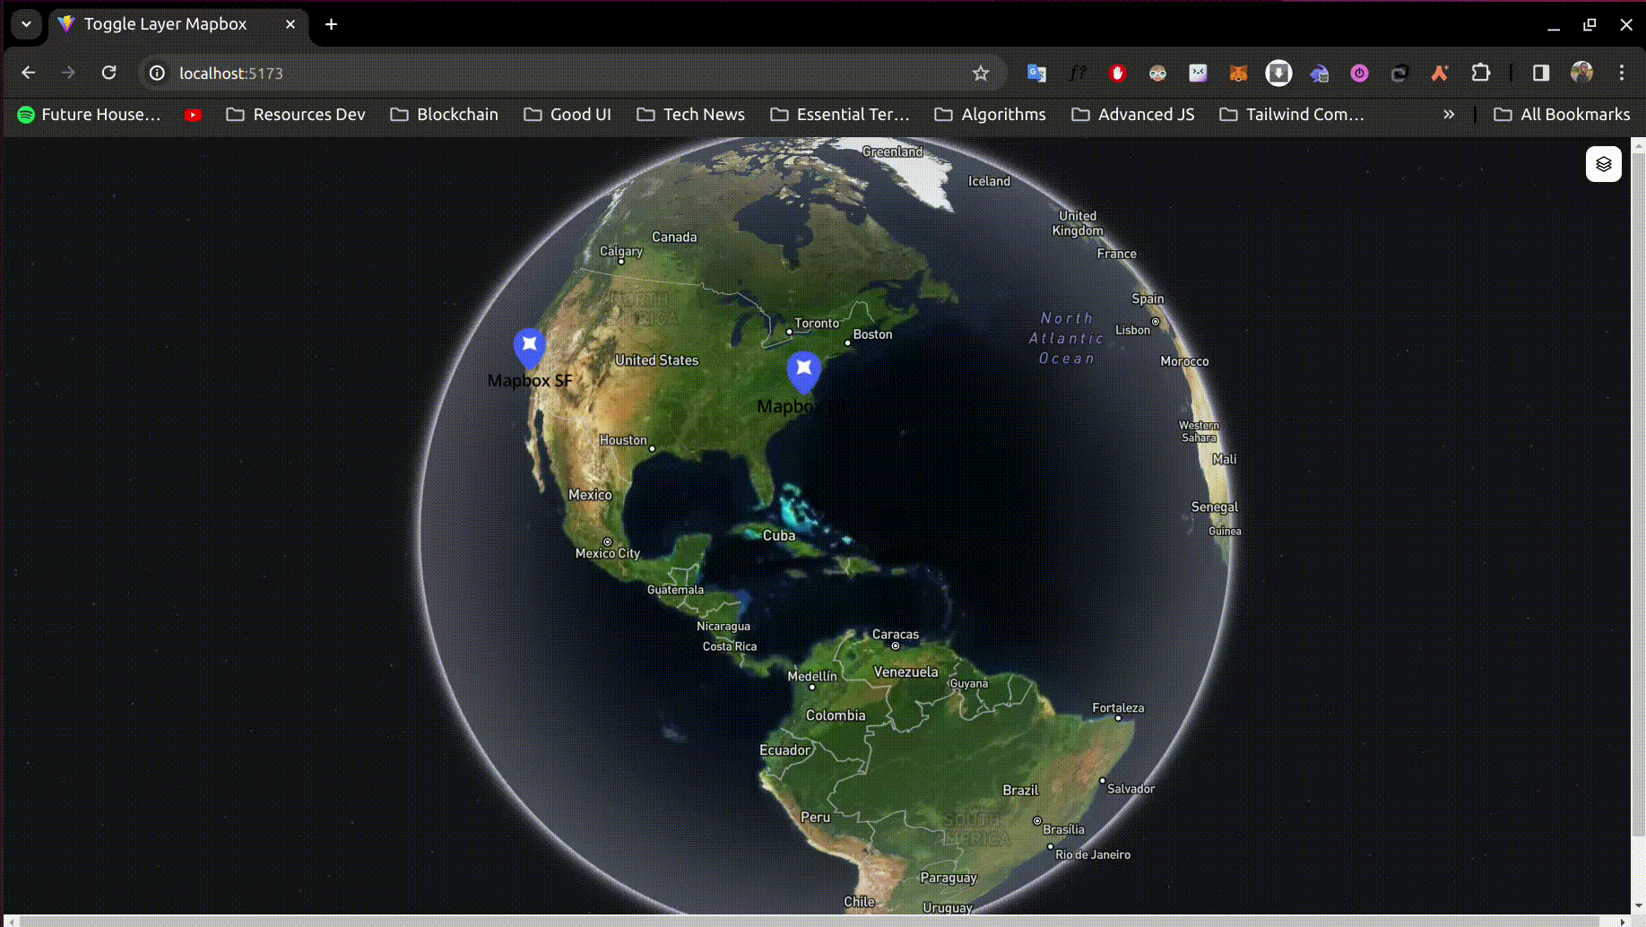Select the Mapbox DC marker pin
The image size is (1646, 927).
coord(804,372)
